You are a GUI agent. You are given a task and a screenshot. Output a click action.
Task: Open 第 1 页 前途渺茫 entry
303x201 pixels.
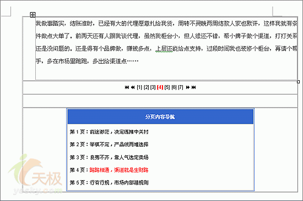tap(109, 132)
